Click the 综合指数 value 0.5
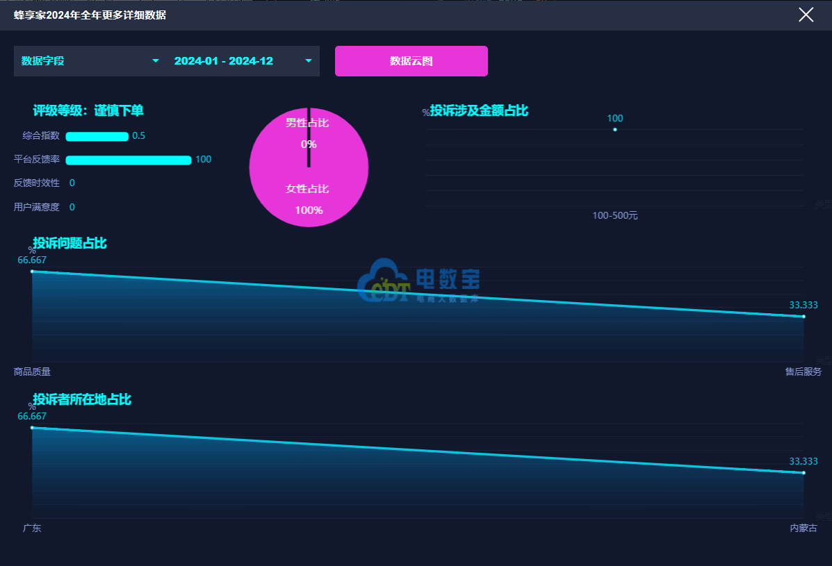 click(138, 135)
